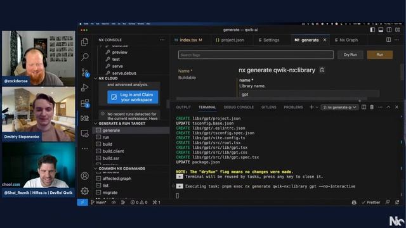Select the list command

coord(131,186)
